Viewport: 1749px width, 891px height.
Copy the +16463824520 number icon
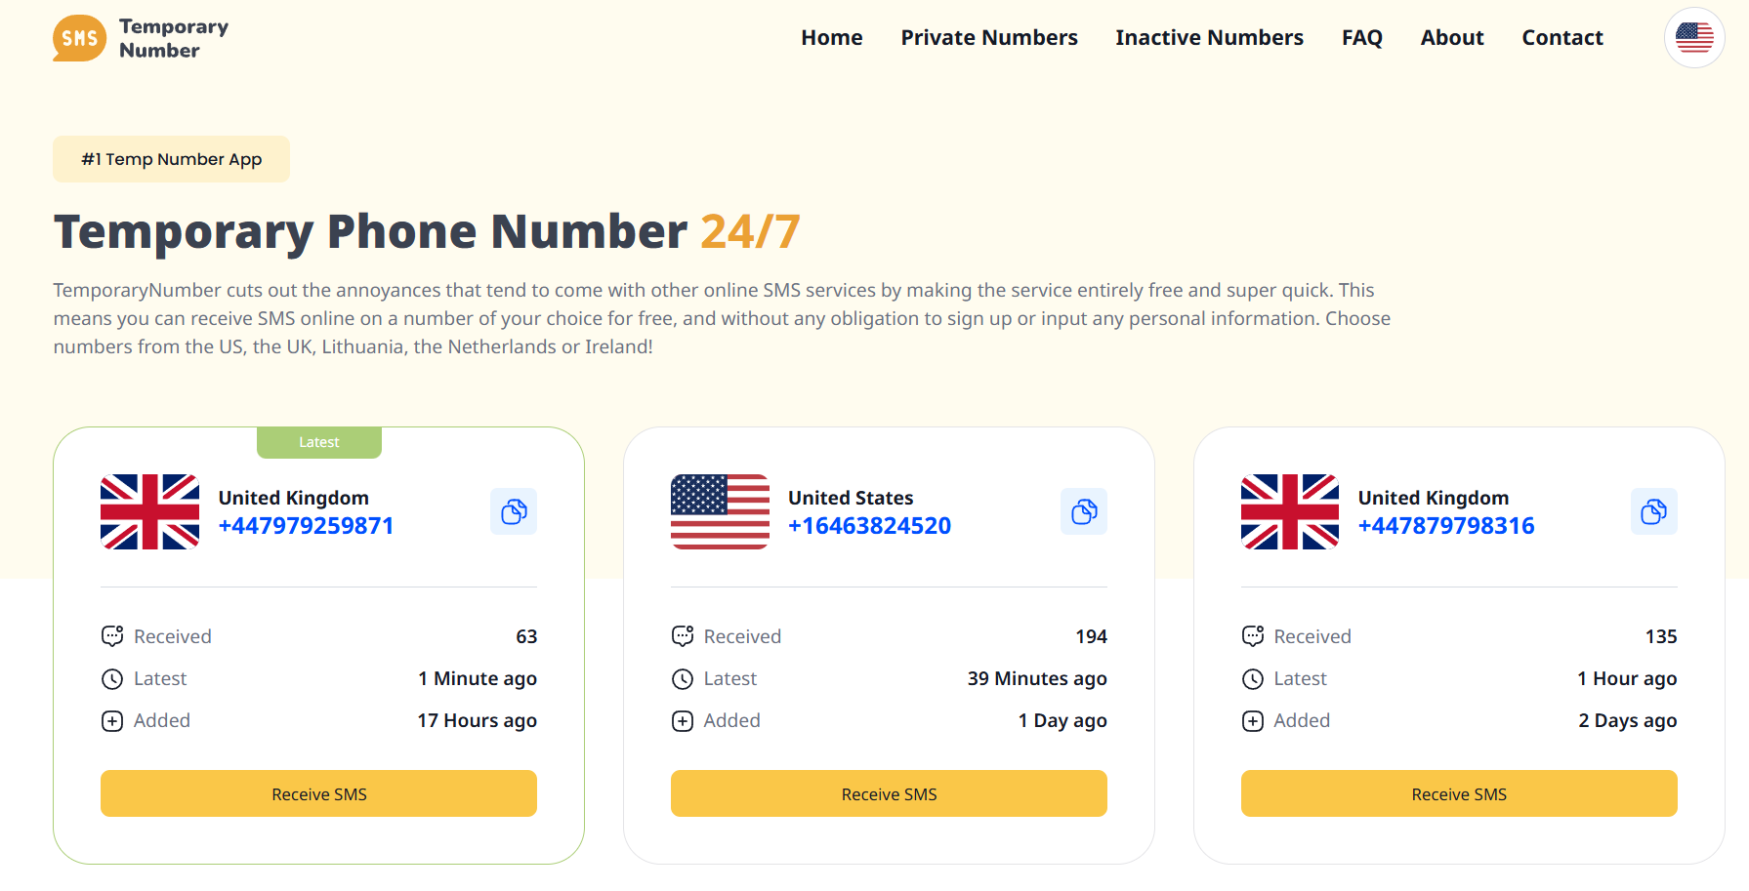(x=1084, y=511)
